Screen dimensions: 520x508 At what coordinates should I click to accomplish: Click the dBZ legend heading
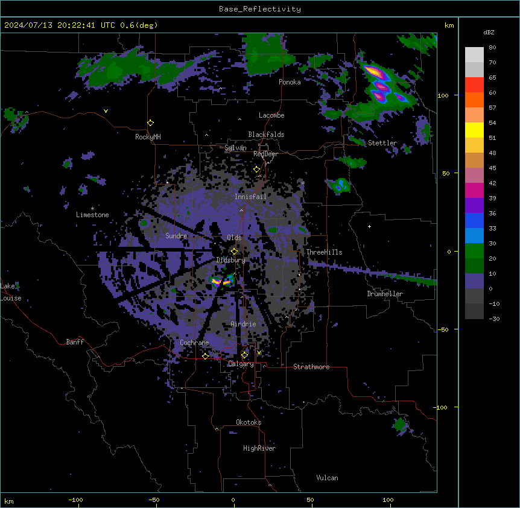click(x=489, y=32)
